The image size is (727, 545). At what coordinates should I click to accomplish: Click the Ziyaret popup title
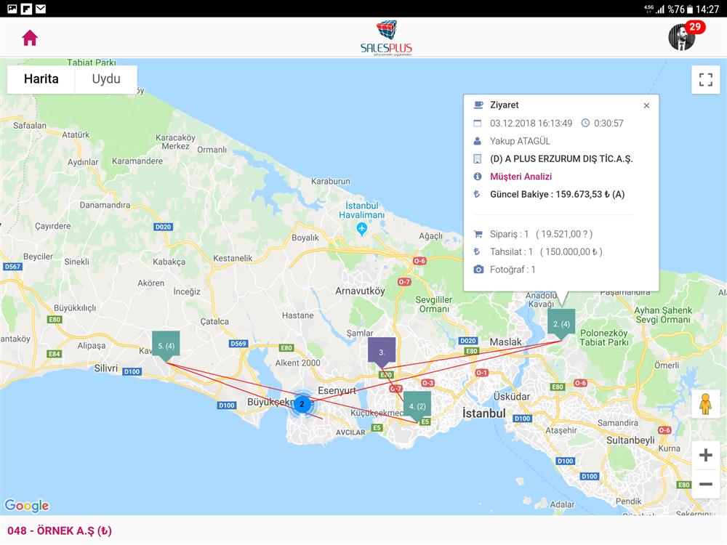point(505,105)
